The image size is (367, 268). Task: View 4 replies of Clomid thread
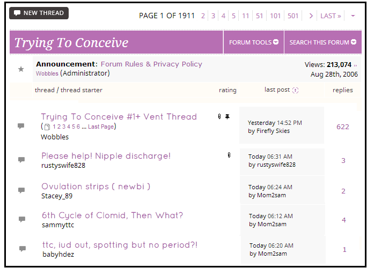click(x=344, y=220)
